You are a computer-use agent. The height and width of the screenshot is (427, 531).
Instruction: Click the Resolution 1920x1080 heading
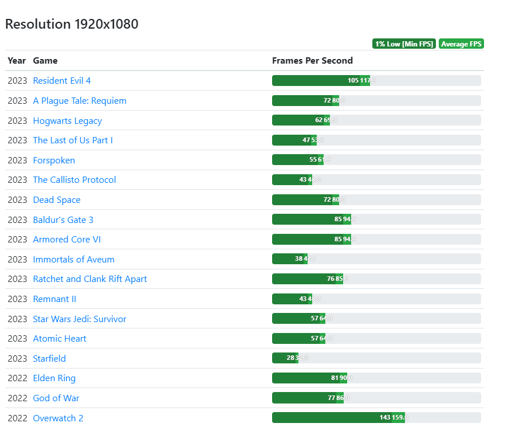72,24
